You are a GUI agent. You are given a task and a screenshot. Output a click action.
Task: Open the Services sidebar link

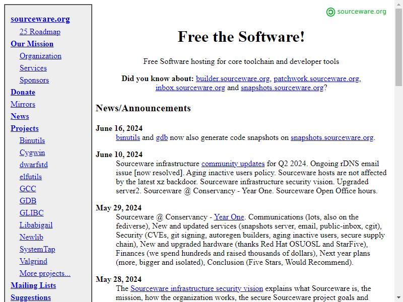point(33,68)
